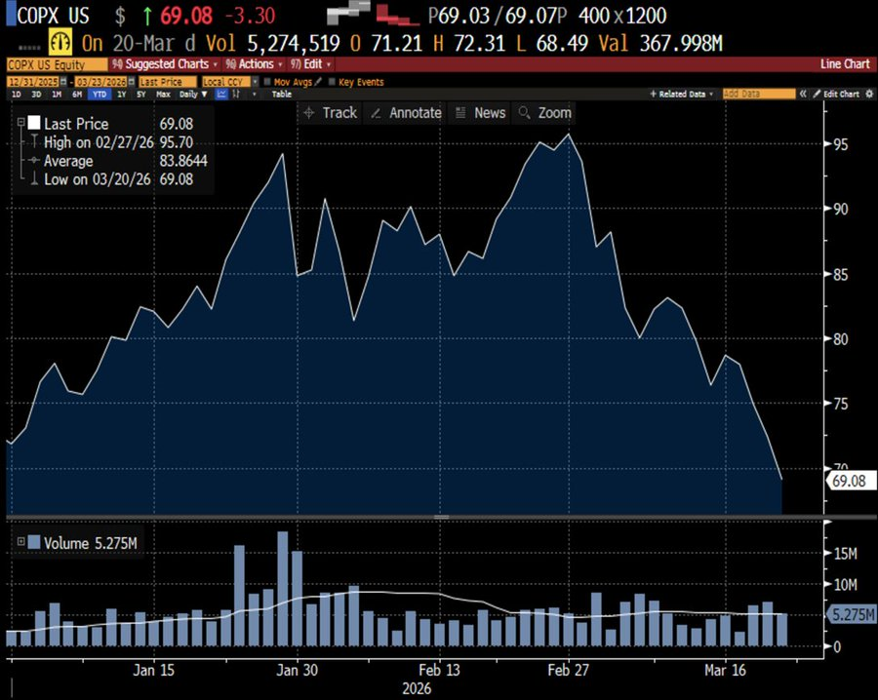Select the YTD range tab
Image resolution: width=878 pixels, height=700 pixels.
click(100, 94)
